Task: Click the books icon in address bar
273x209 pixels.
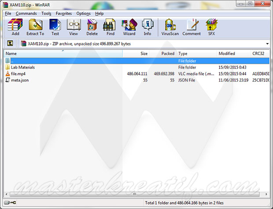Action: point(23,44)
